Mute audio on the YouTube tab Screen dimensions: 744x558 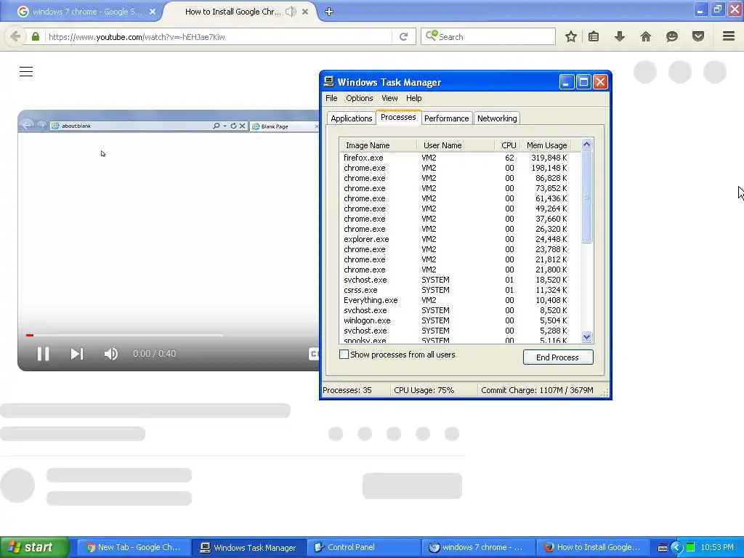291,12
